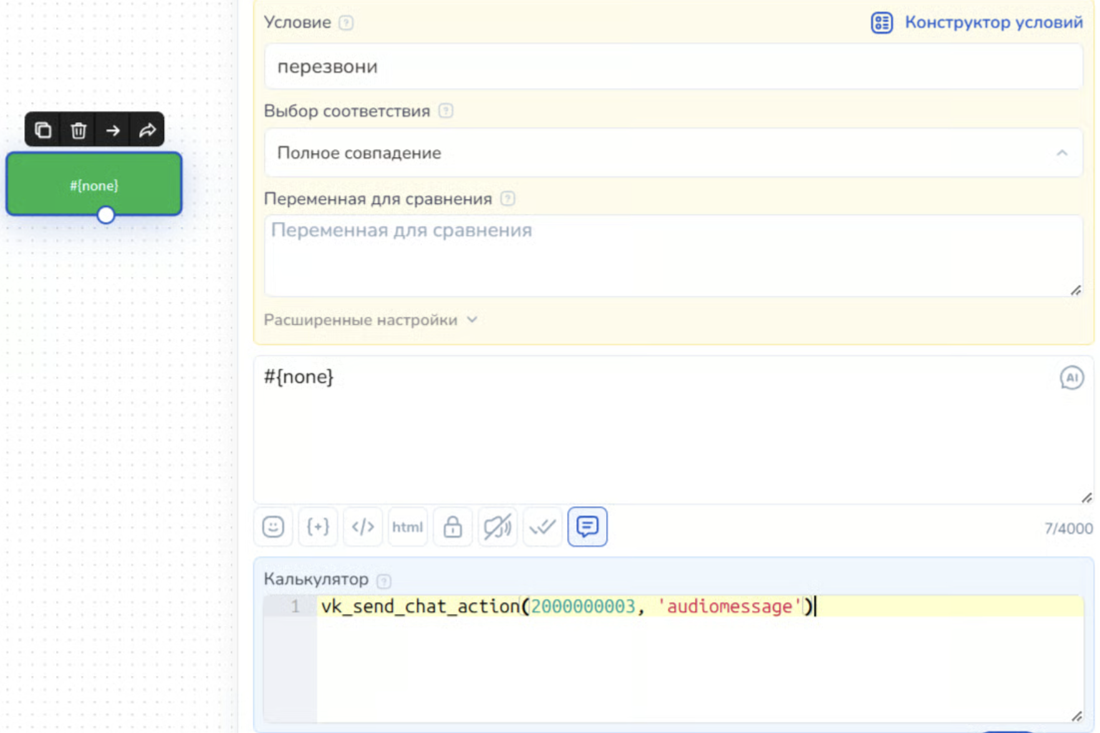
Task: Click the double checkmark icon
Action: click(542, 527)
